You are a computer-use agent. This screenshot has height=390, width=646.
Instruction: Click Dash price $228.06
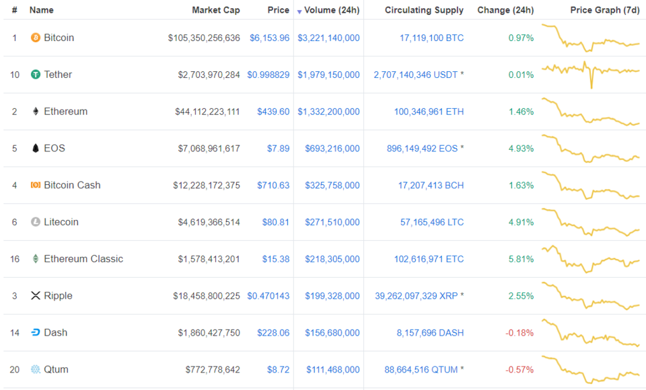[273, 332]
